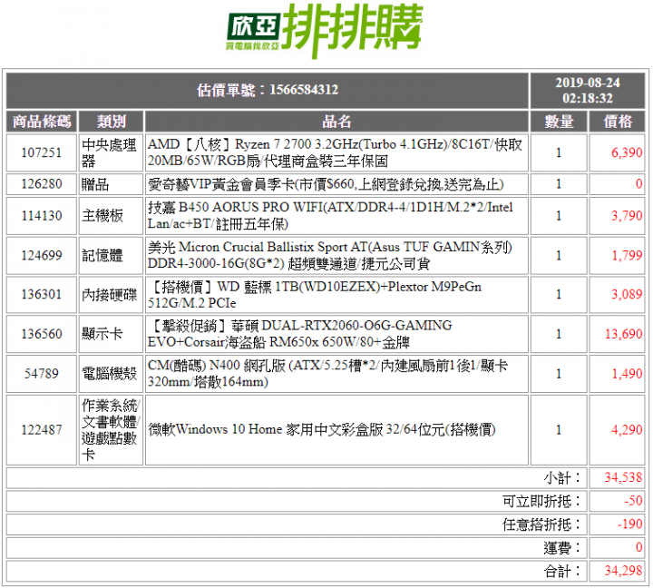
Task: Click the 中央處理器 category cell
Action: point(112,152)
